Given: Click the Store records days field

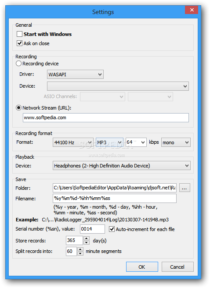Looking at the screenshot, I should click(x=74, y=240).
